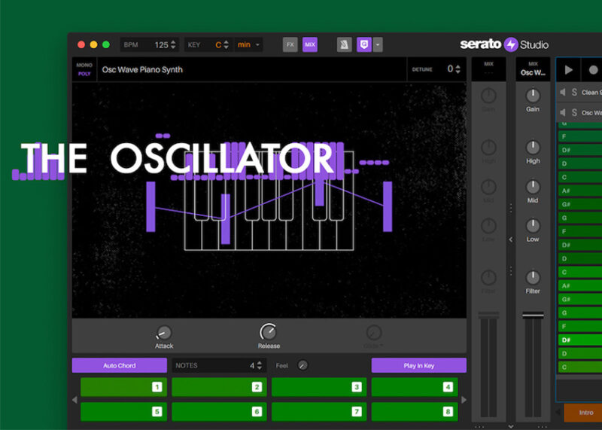Click the Mid EQ knob on Osc W channel

tap(533, 187)
